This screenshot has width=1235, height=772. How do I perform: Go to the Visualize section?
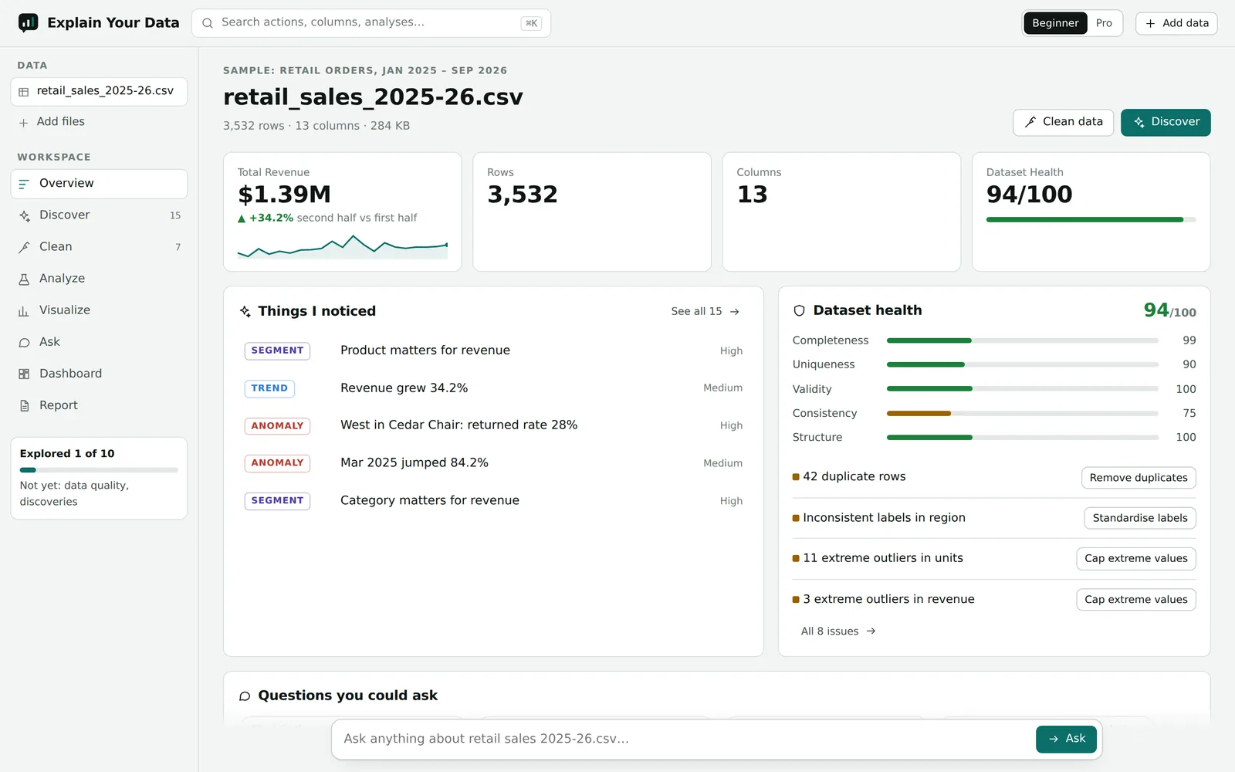click(99, 310)
